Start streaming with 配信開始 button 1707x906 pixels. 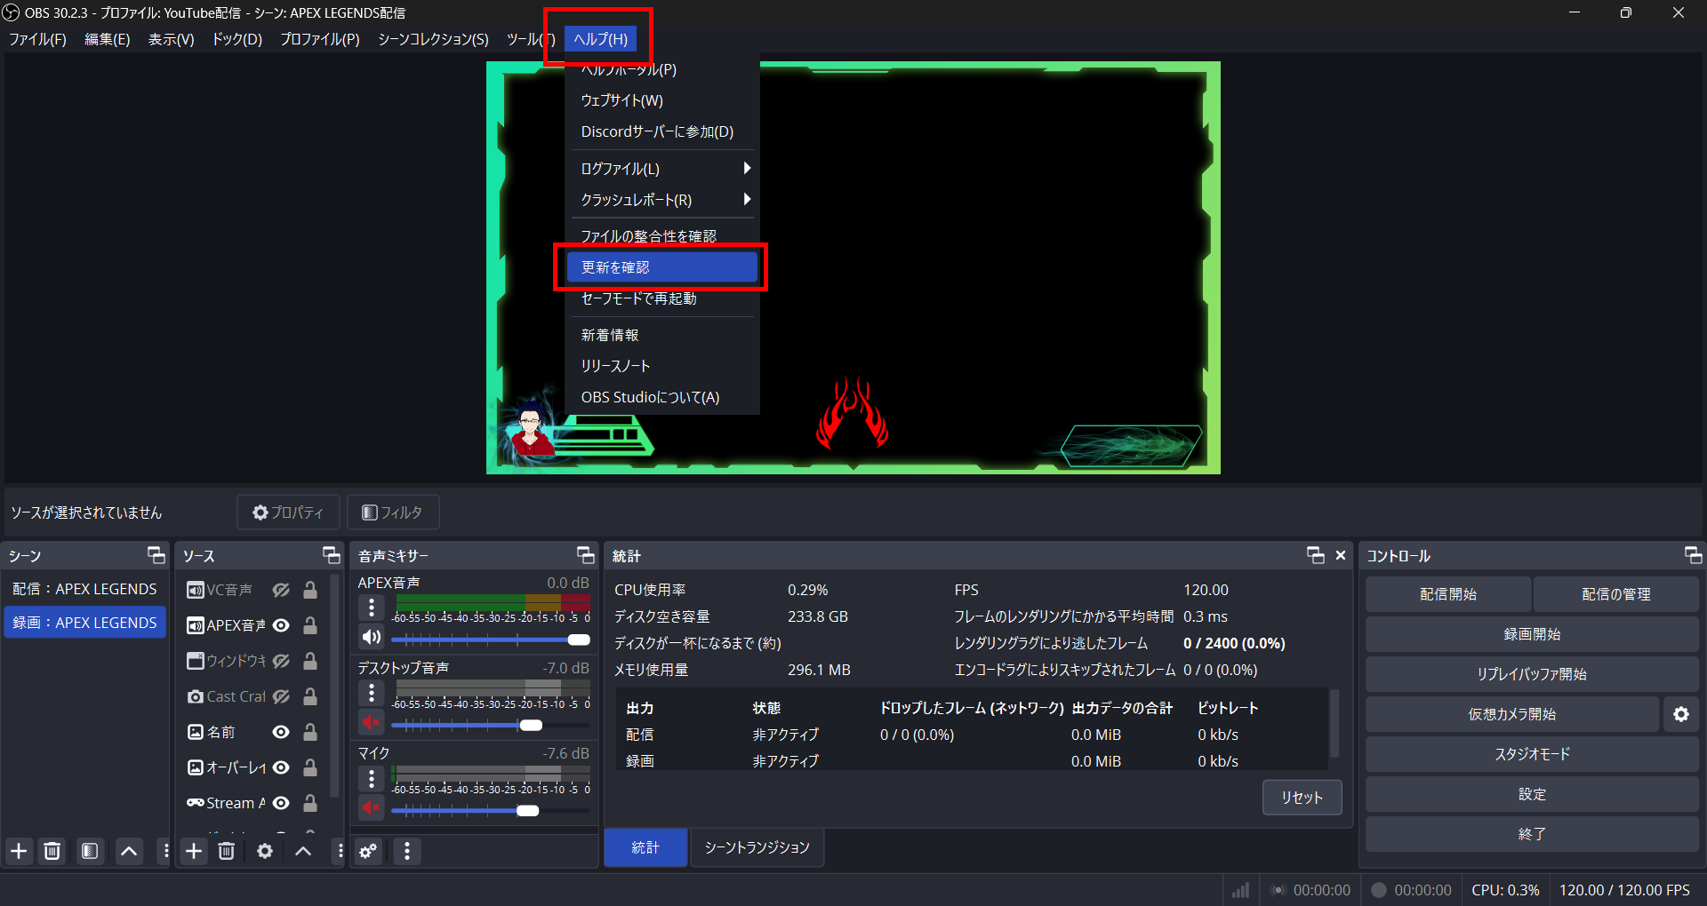(x=1448, y=594)
